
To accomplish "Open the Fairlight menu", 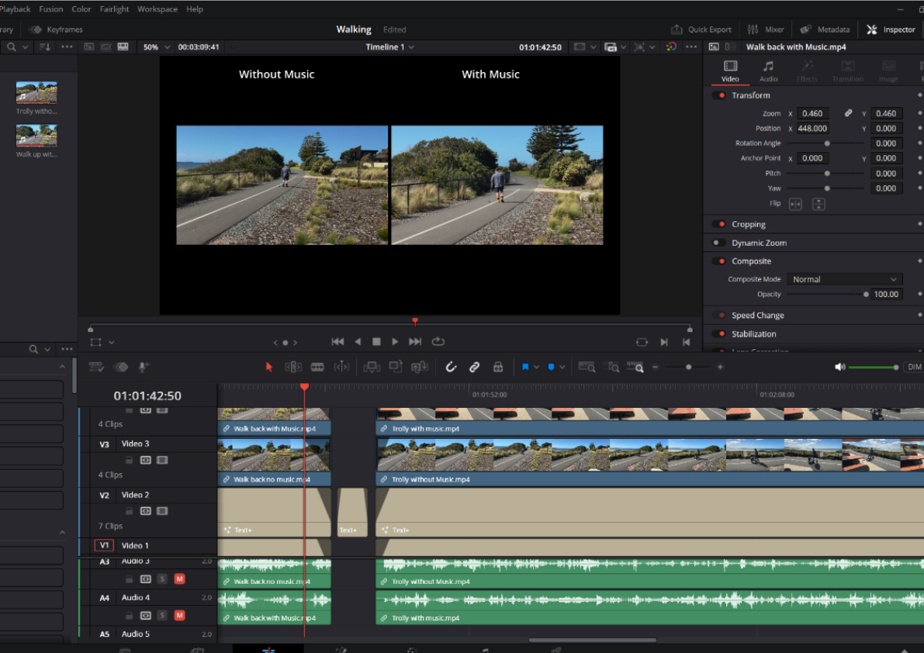I will click(x=114, y=9).
